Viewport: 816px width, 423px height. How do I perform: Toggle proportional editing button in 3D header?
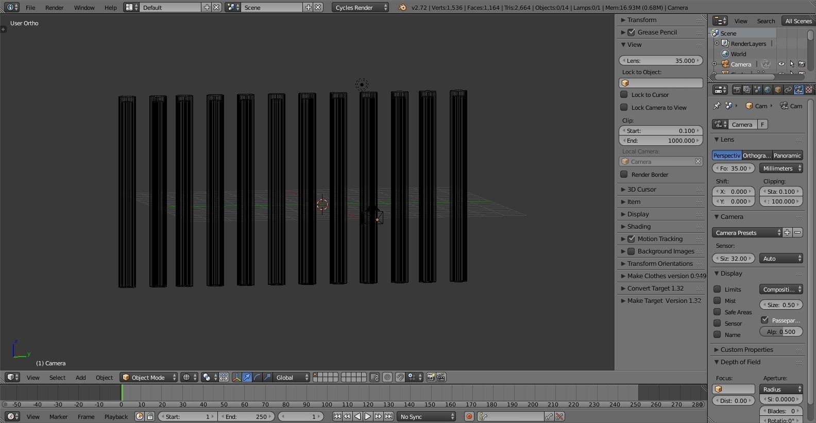pyautogui.click(x=387, y=378)
